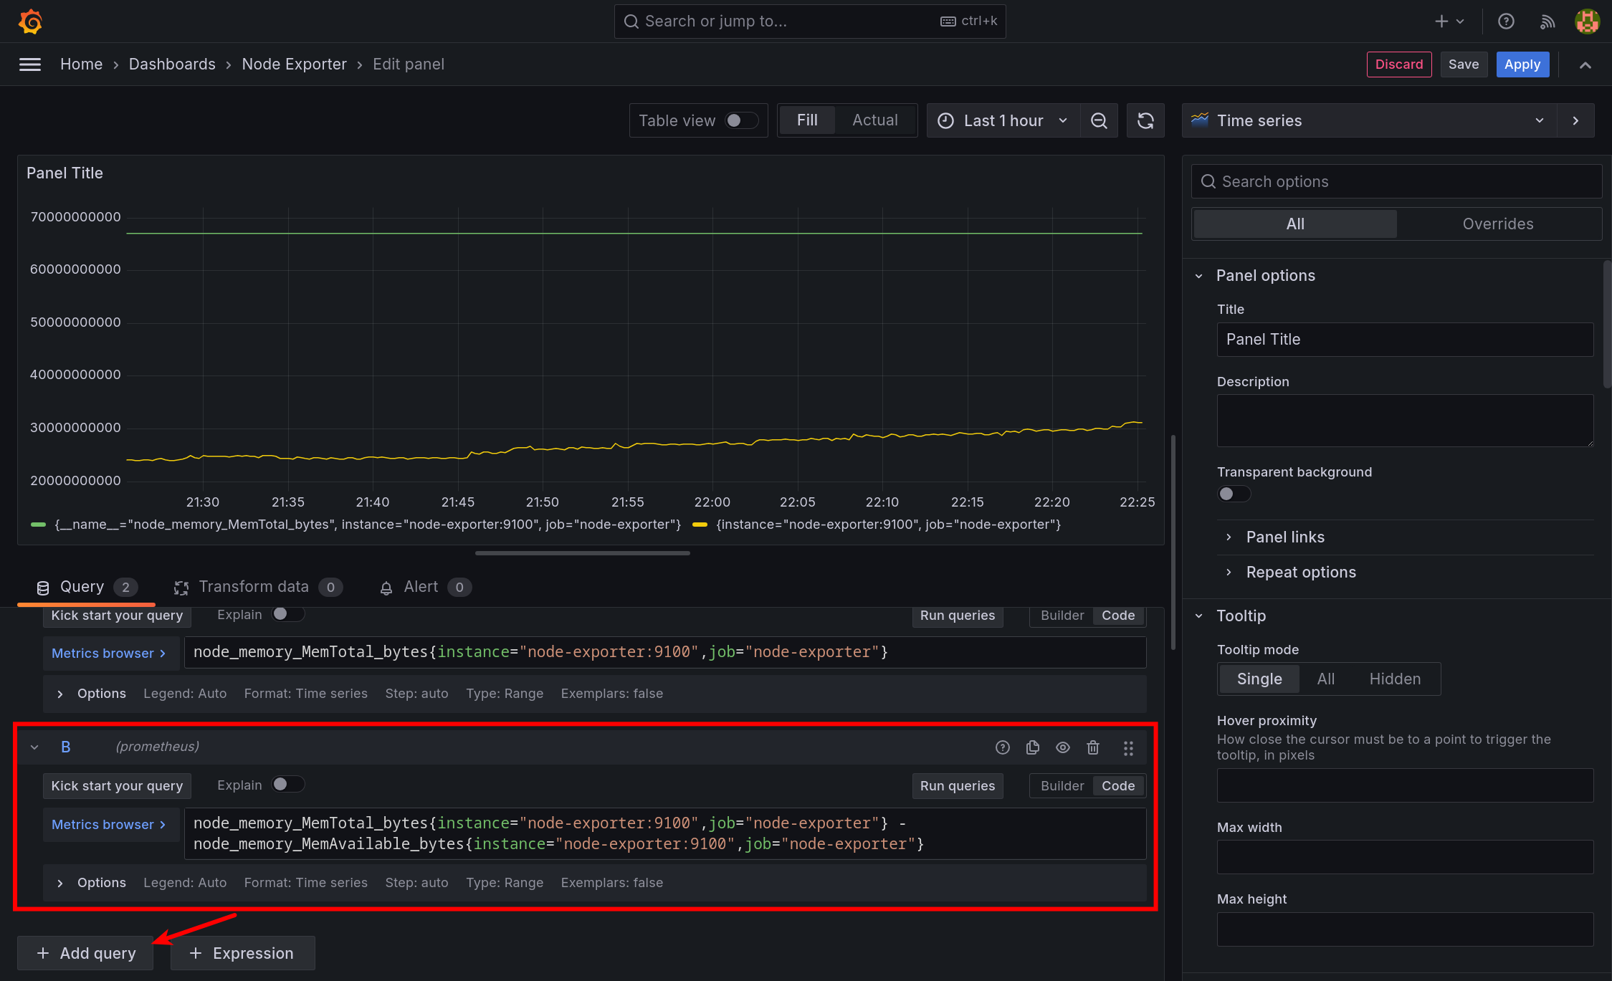Go to Node Exporter breadcrumb

coord(294,64)
